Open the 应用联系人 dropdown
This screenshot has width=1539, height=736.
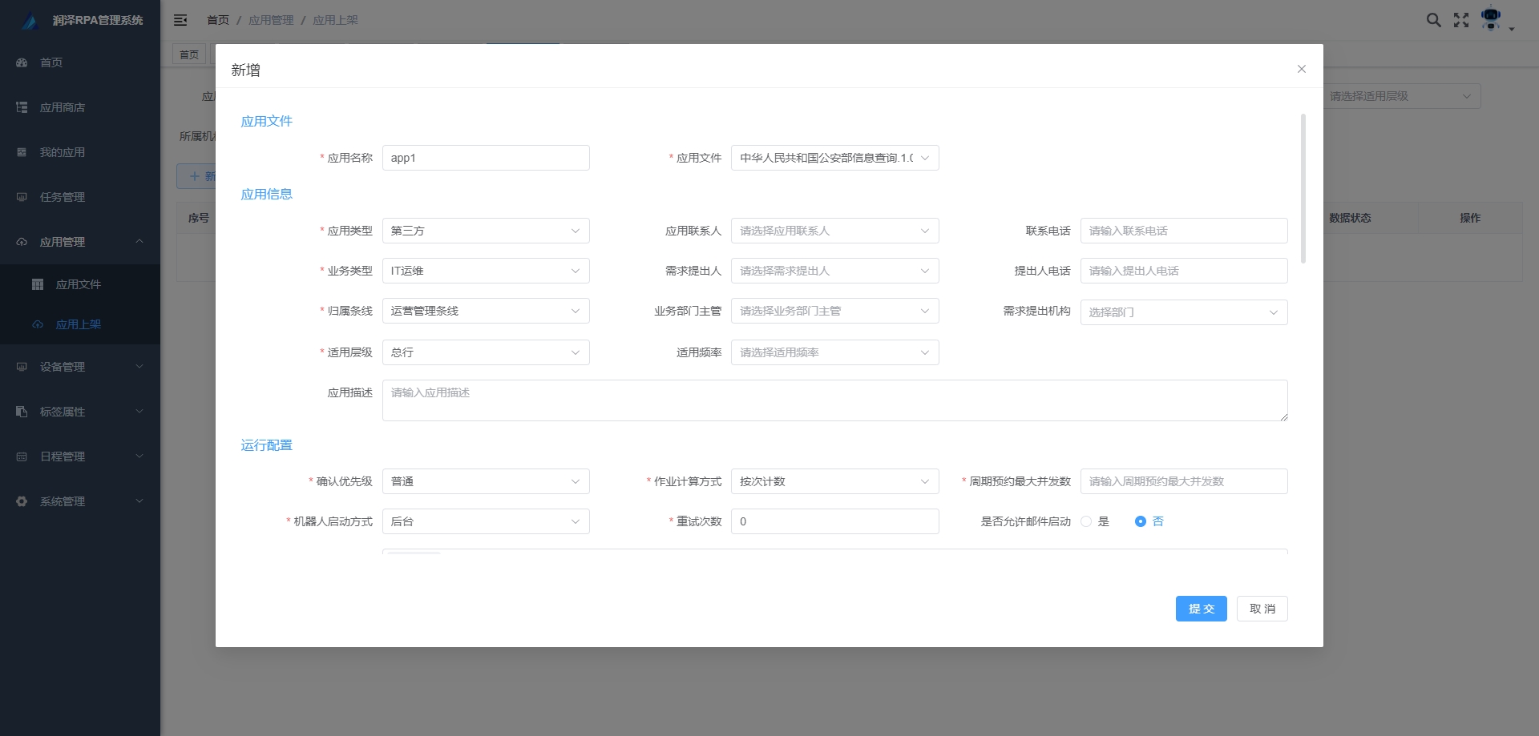pos(834,231)
